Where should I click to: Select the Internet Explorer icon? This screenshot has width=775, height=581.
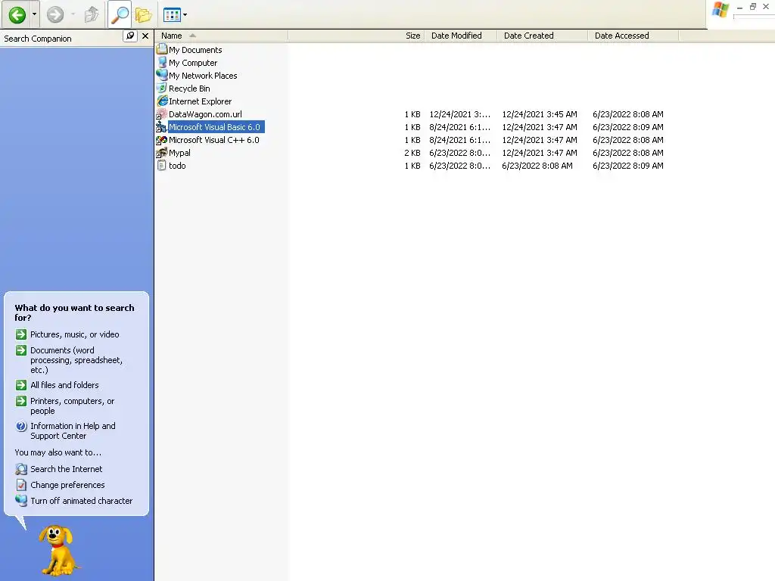pyautogui.click(x=162, y=101)
